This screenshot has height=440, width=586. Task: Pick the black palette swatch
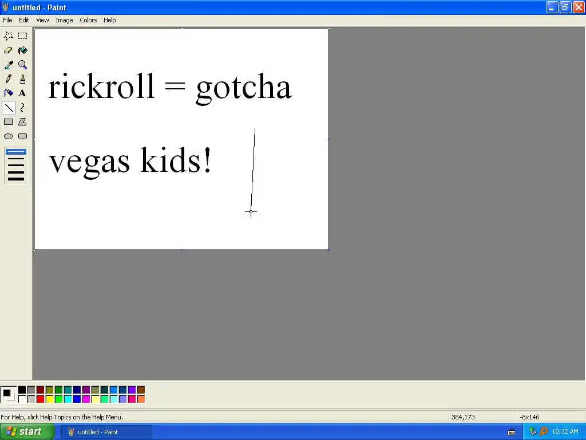22,390
